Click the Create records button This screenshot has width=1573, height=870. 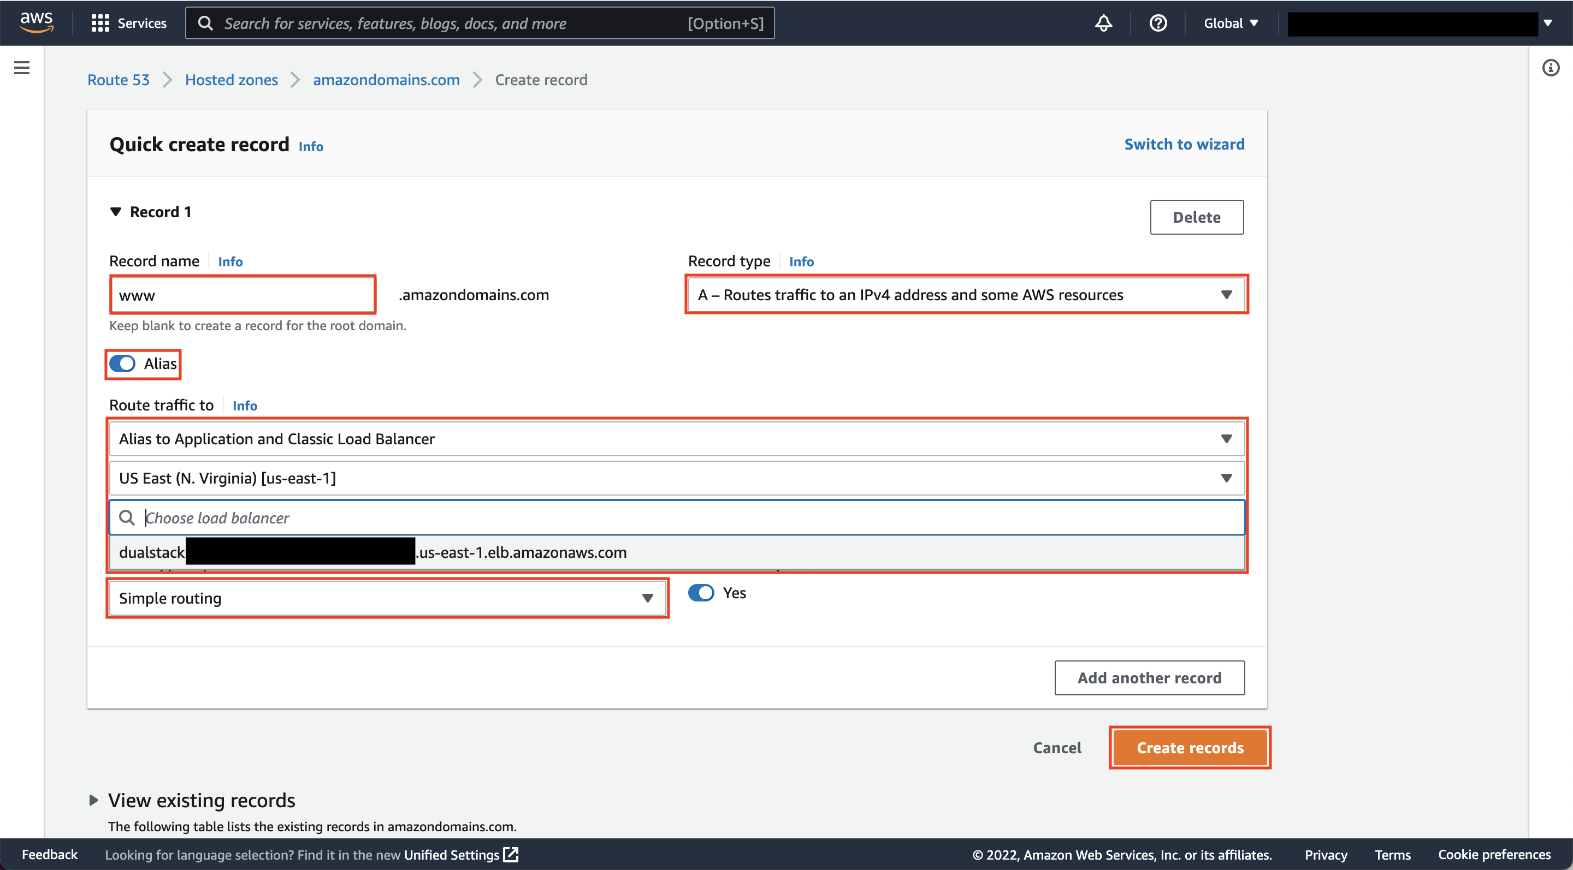(1189, 747)
